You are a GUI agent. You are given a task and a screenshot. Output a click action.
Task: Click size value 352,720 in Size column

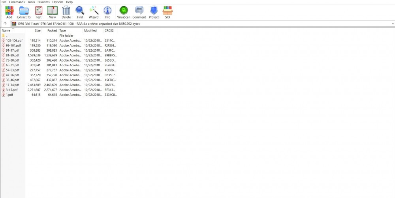click(35, 75)
